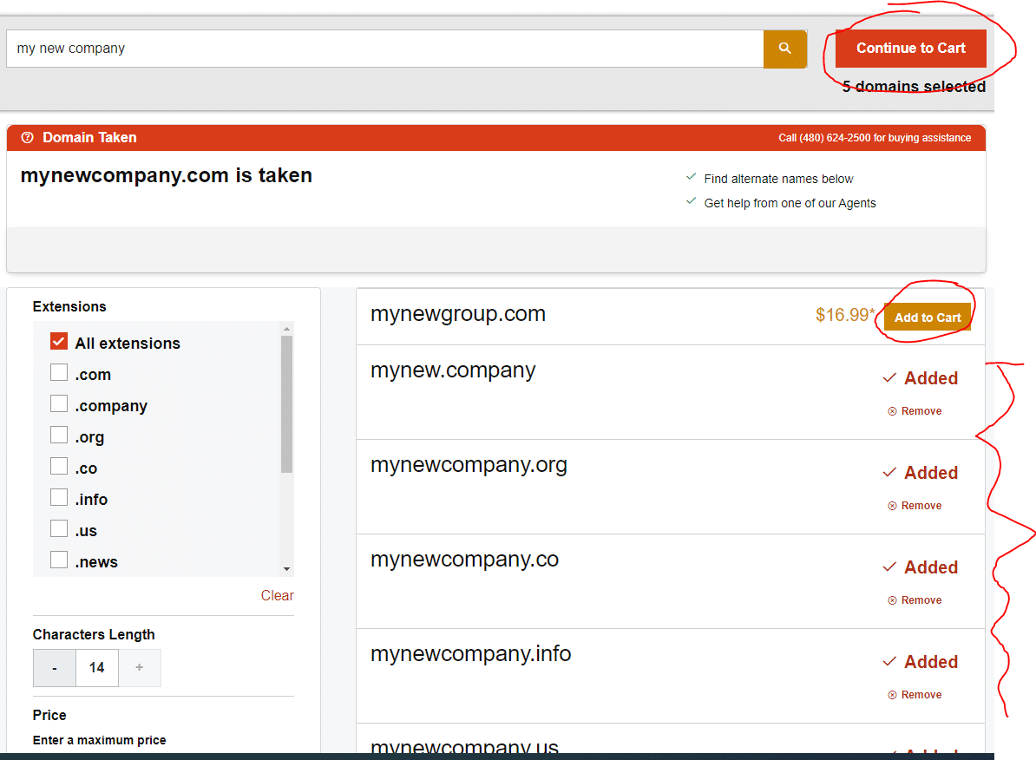Click Remove icon for mynewcompany.info

892,695
